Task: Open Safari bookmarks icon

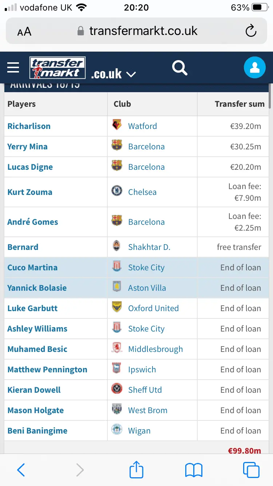Action: [194, 470]
